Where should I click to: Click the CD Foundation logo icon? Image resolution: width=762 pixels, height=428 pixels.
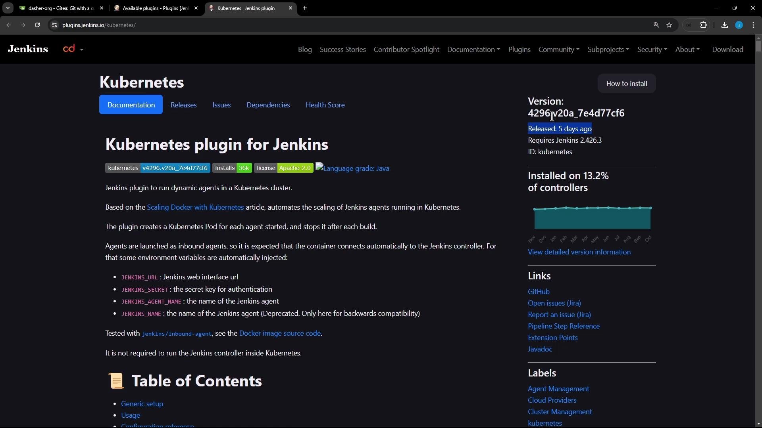[69, 49]
